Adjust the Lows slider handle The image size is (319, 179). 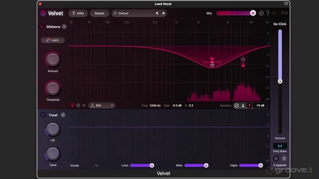point(152,166)
